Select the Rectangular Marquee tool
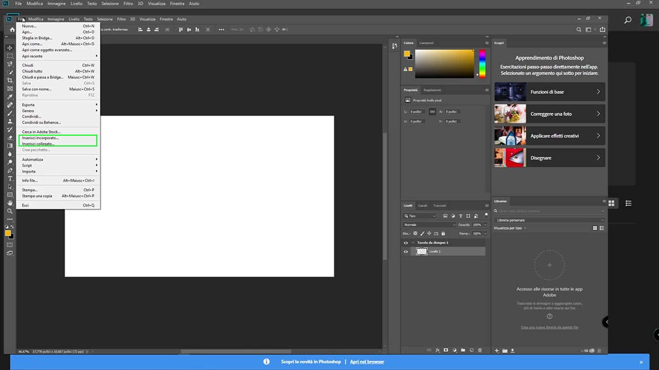The width and height of the screenshot is (659, 370). tap(10, 56)
